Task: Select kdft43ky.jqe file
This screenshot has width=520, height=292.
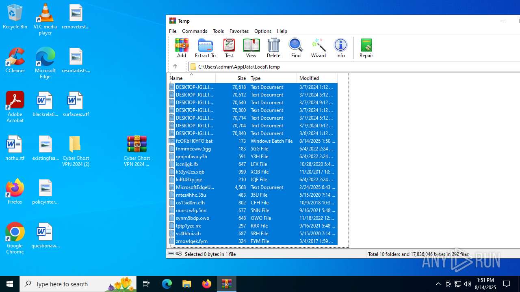Action: [253, 180]
